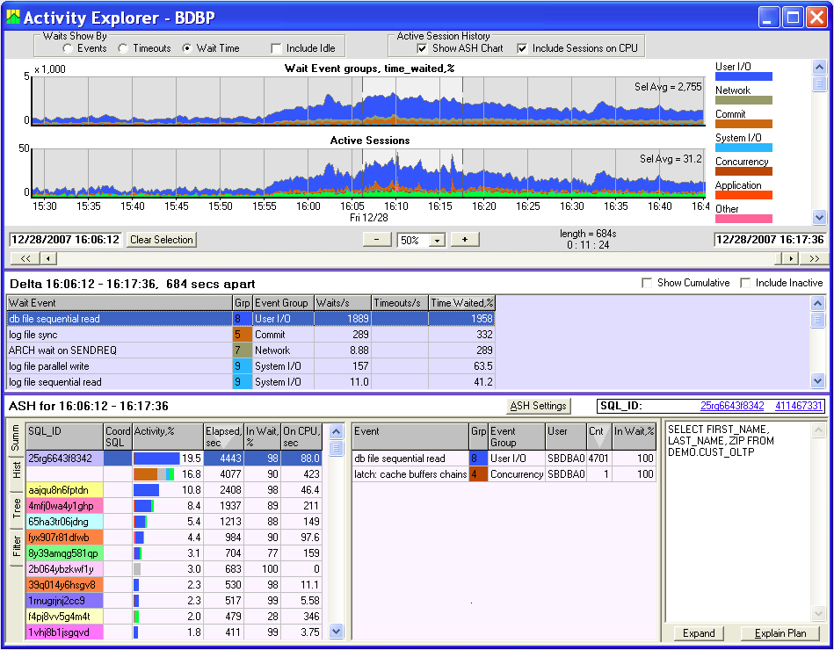834x650 pixels.
Task: Click the single left arrow timeline button
Action: tap(48, 258)
